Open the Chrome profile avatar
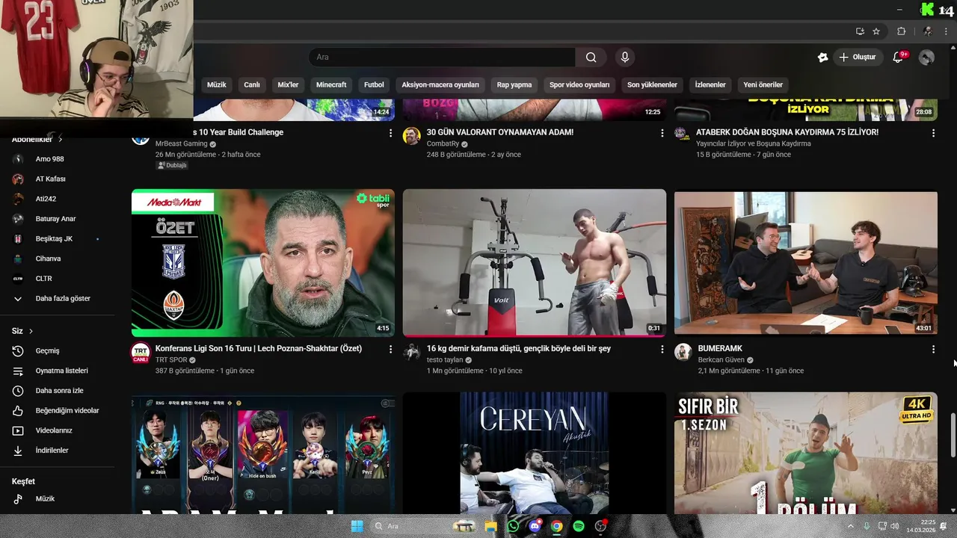The height and width of the screenshot is (538, 957). 927,31
